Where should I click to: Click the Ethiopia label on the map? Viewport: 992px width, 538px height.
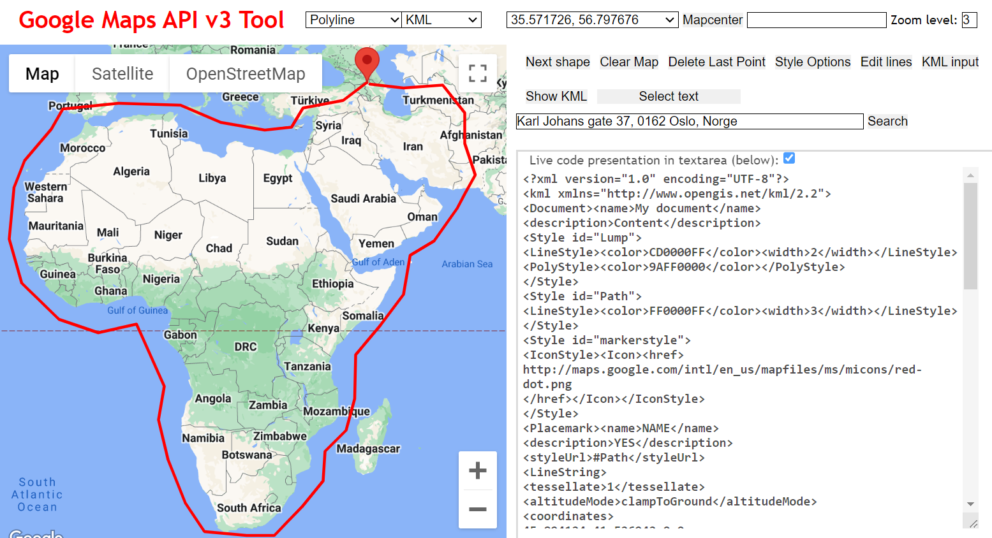[x=332, y=284]
